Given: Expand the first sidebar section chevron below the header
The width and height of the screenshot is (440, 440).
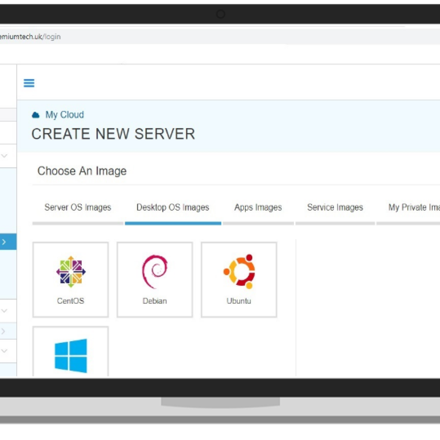Looking at the screenshot, I should [4, 156].
